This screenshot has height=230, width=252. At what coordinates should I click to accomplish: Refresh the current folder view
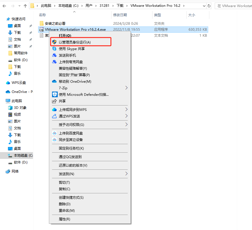click(x=209, y=6)
